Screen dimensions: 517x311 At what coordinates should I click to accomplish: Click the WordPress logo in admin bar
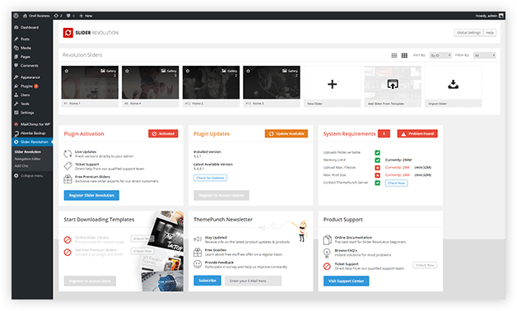16,16
